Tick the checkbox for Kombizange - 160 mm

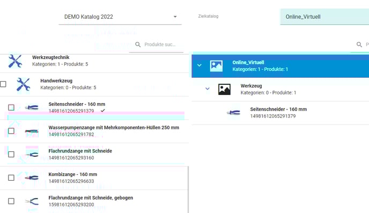(x=11, y=178)
